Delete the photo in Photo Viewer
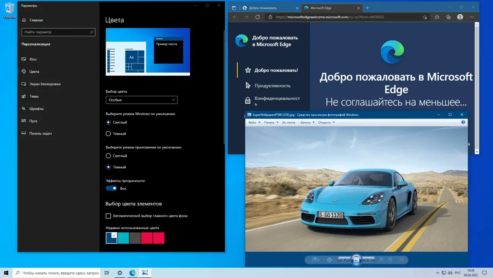This screenshot has width=493, height=278. [402, 260]
